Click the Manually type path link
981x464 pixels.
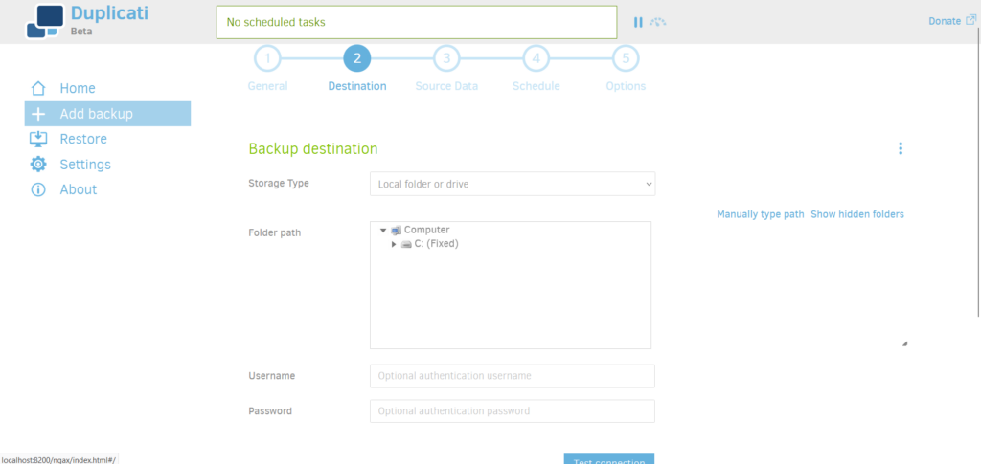click(x=760, y=214)
